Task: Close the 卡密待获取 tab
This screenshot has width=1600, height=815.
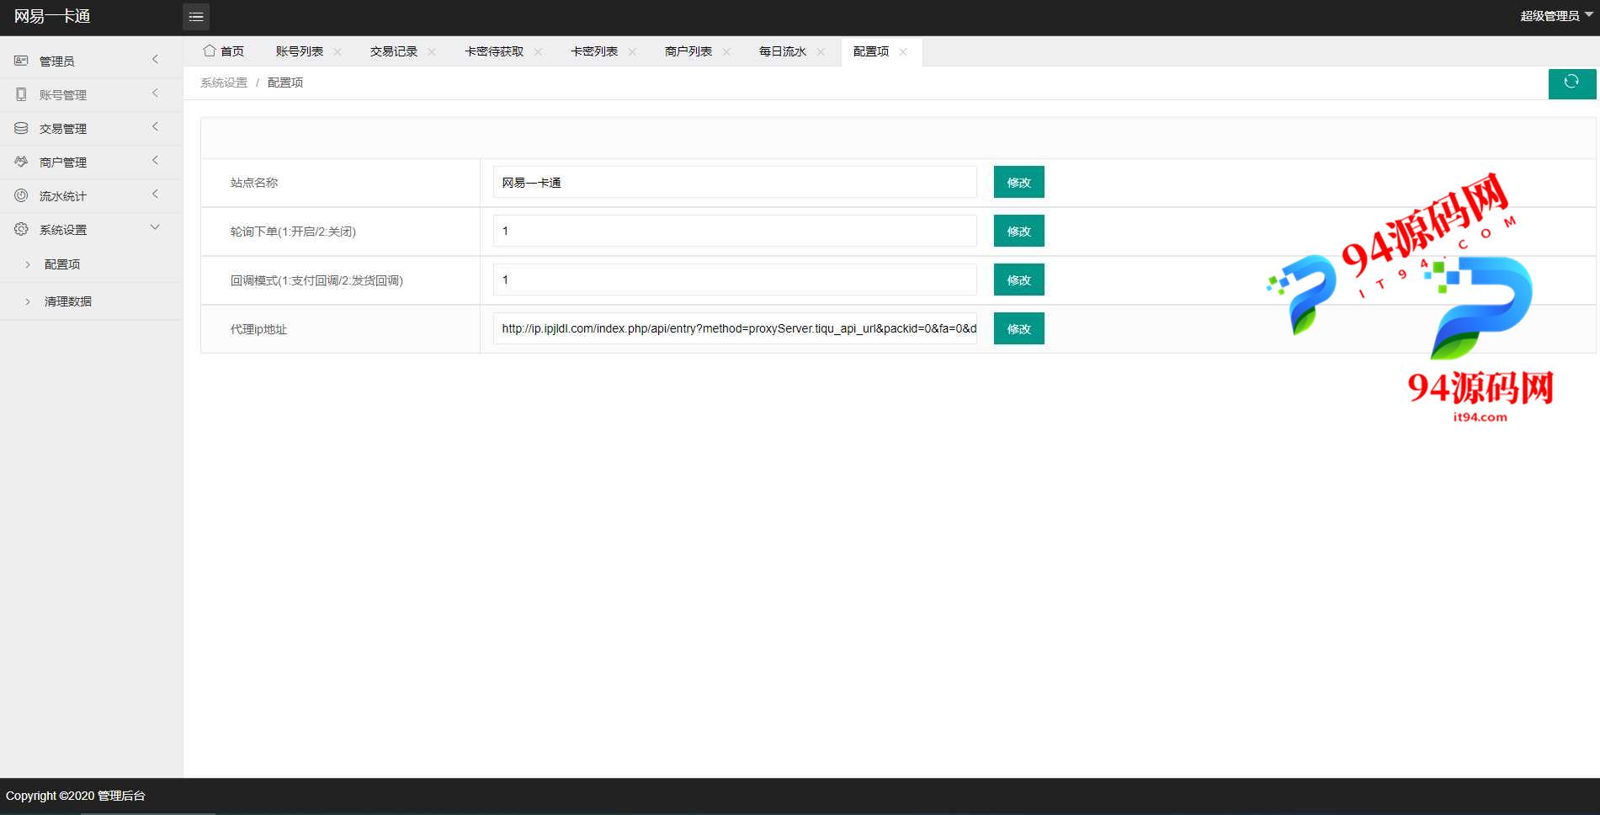Action: pyautogui.click(x=538, y=51)
